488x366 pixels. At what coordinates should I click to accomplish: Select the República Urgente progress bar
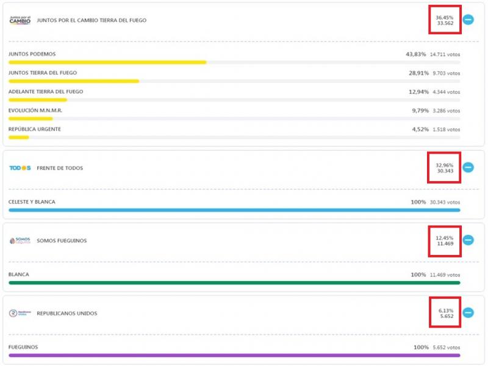click(x=234, y=137)
